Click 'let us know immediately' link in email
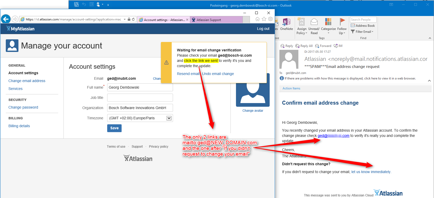The image size is (434, 198). click(x=371, y=172)
